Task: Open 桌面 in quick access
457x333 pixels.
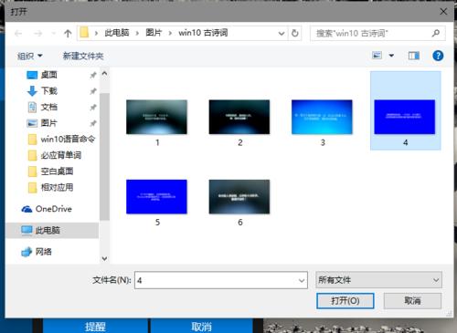Action: (x=49, y=75)
